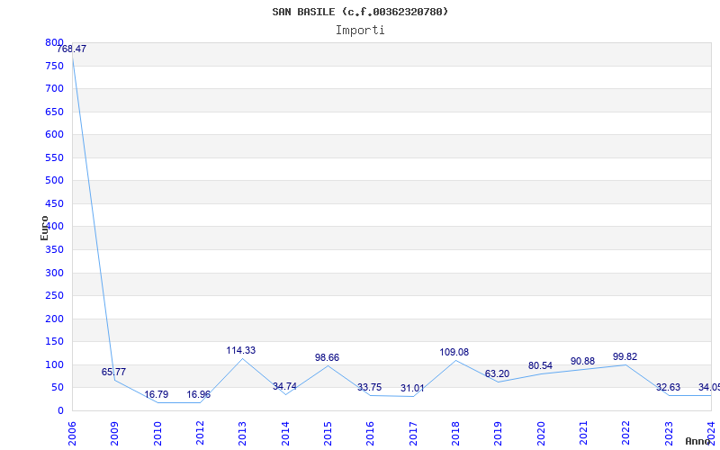Click the 2023 x-axis label
This screenshot has height=450, width=720.
pyautogui.click(x=669, y=433)
